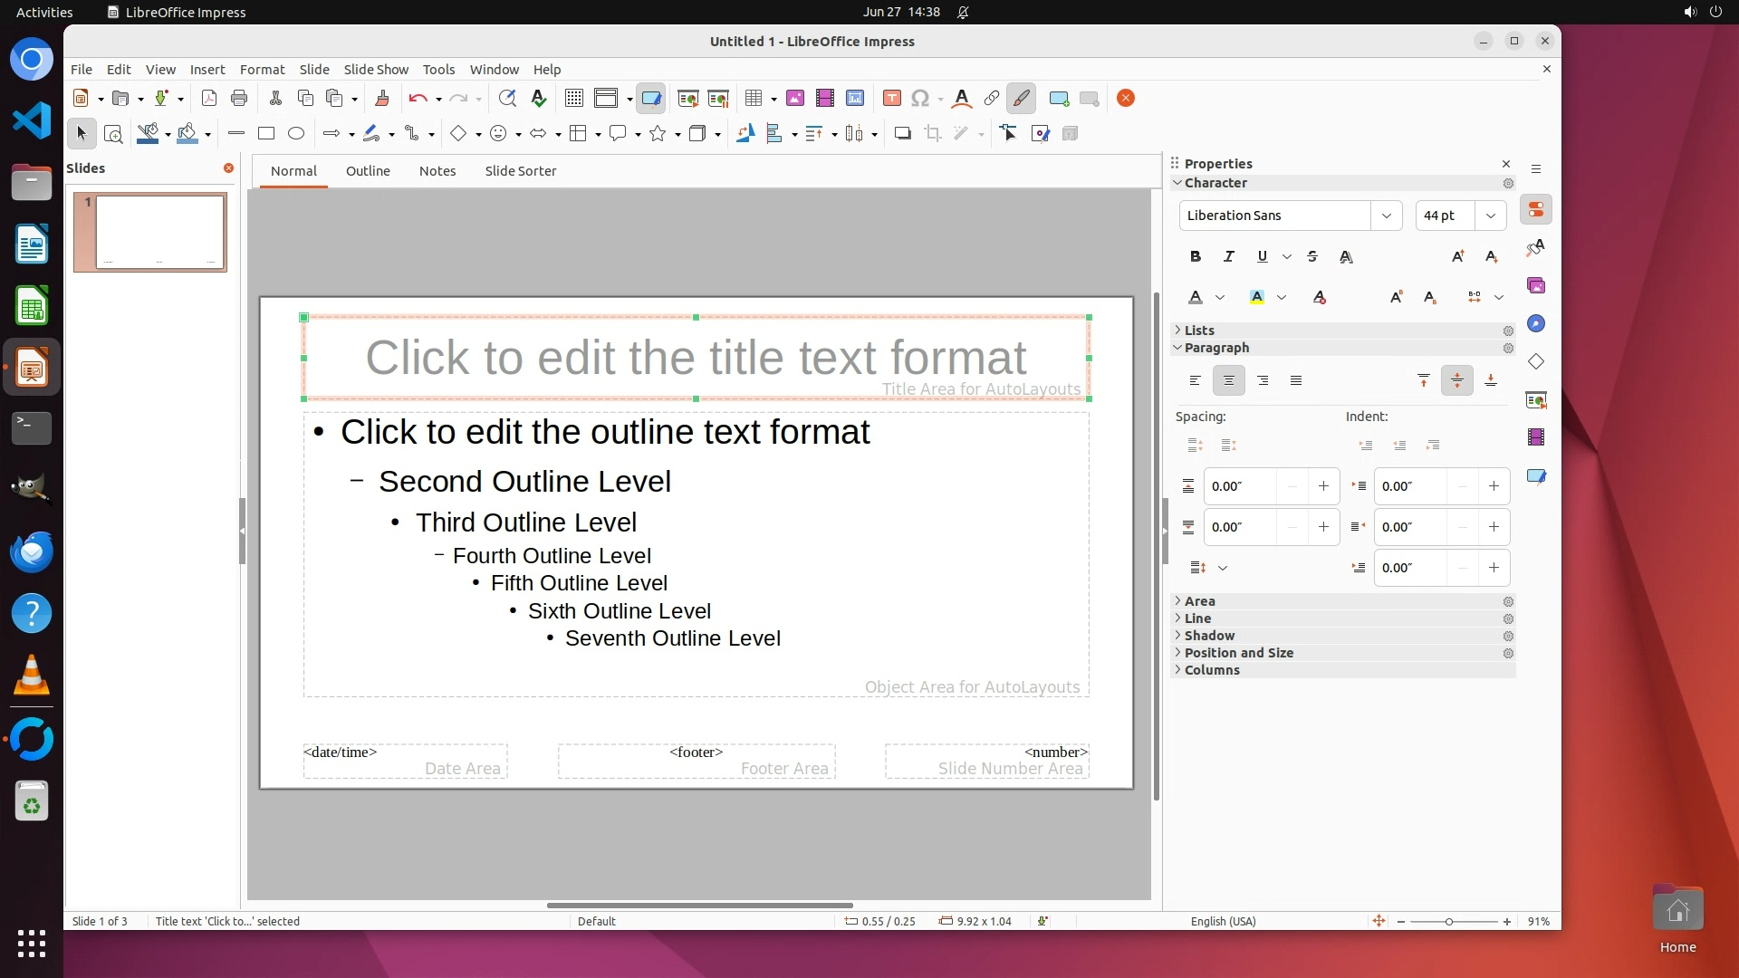Open the Slide Show menu

[376, 70]
